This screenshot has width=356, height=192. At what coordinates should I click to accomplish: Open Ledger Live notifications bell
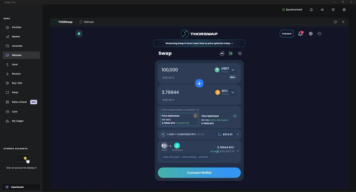point(311,10)
